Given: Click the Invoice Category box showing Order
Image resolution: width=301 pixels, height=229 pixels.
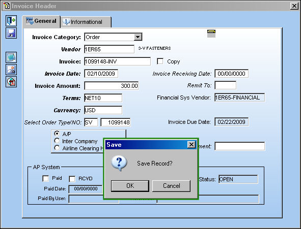Looking at the screenshot, I should click(x=113, y=37).
